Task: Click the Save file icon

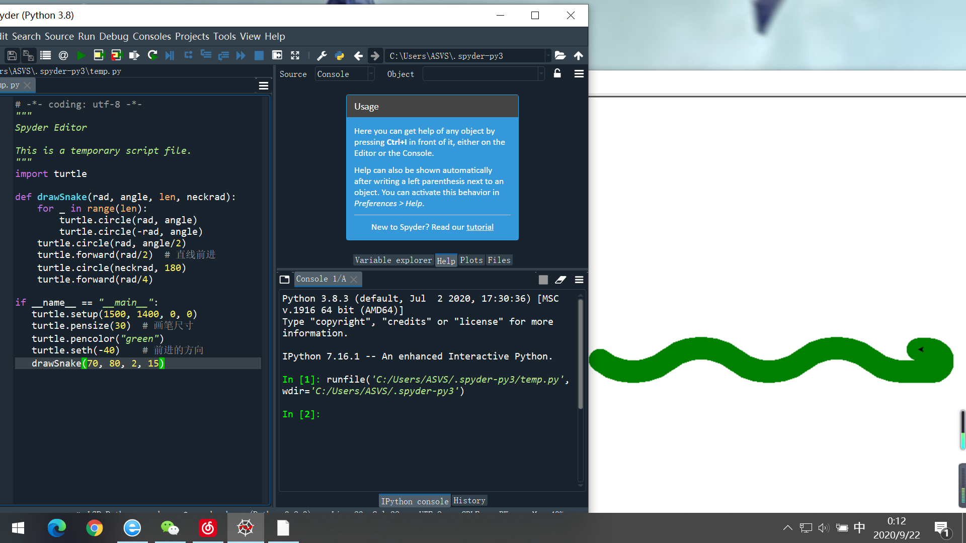Action: (x=12, y=56)
